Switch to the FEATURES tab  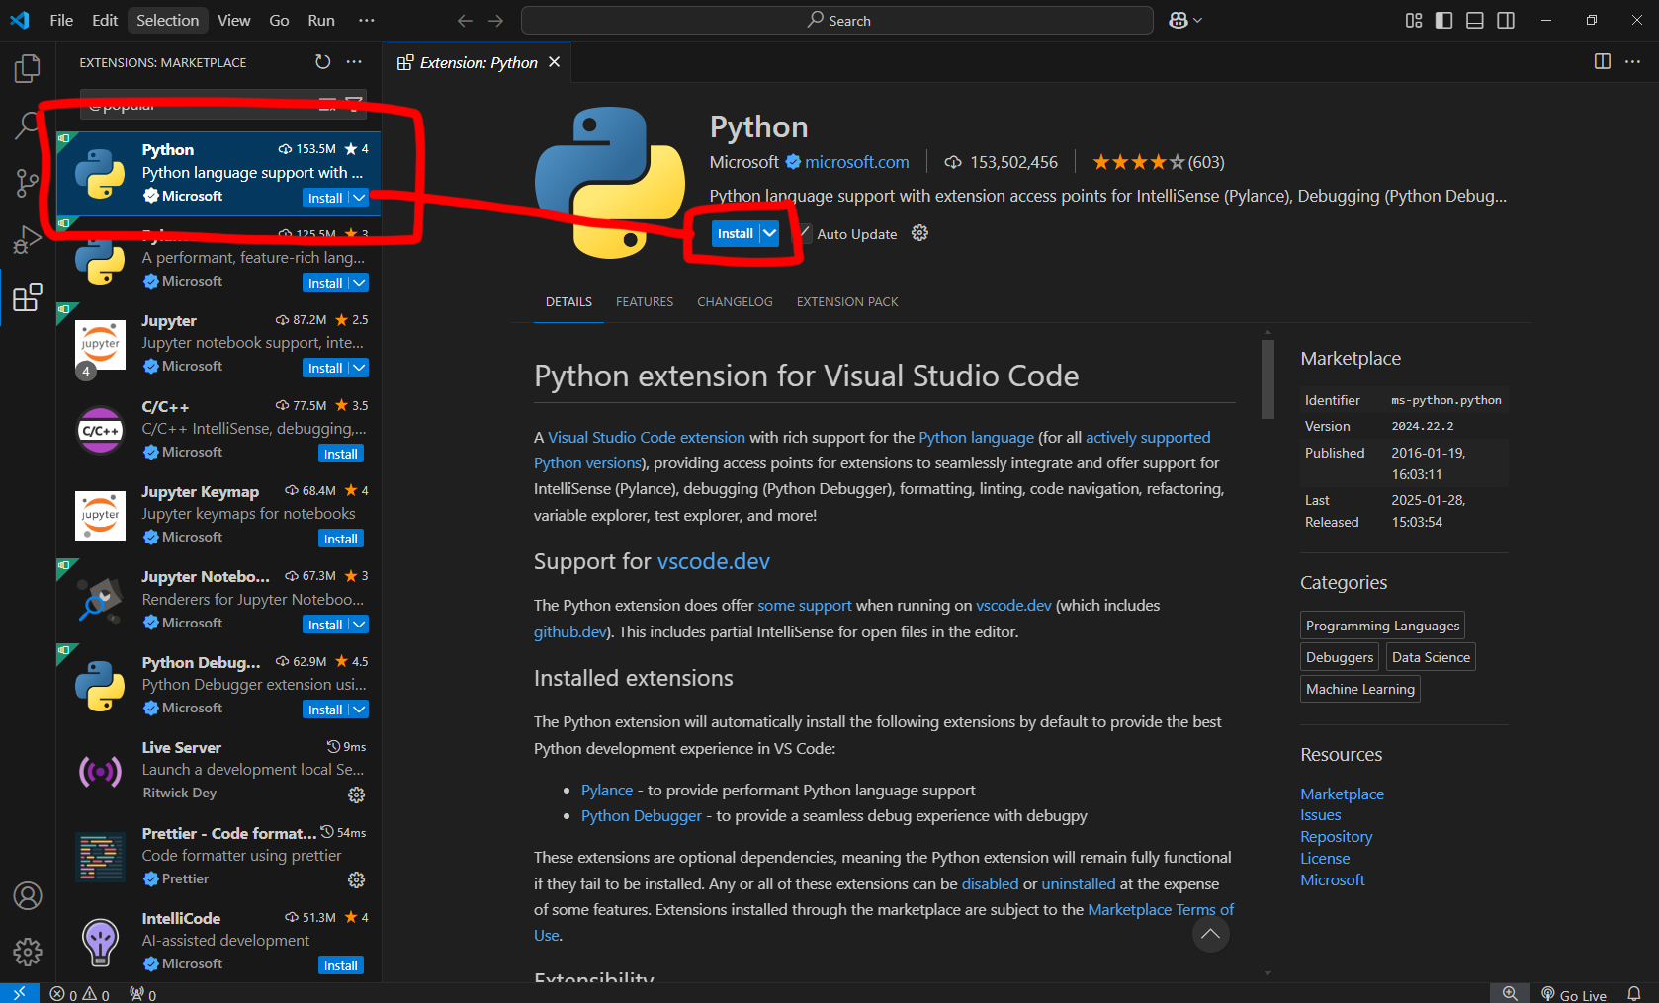coord(645,302)
